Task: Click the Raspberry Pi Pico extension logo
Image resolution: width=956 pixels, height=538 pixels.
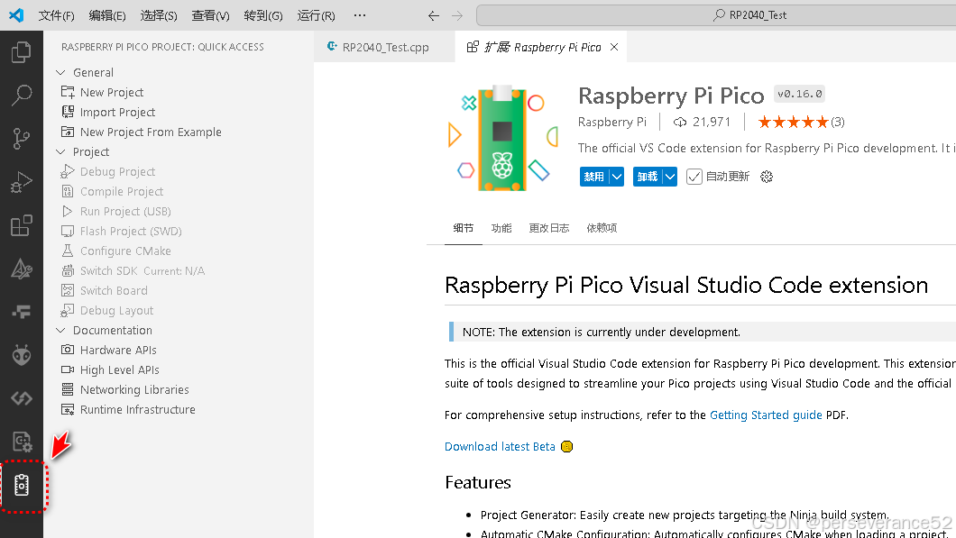Action: [503, 138]
